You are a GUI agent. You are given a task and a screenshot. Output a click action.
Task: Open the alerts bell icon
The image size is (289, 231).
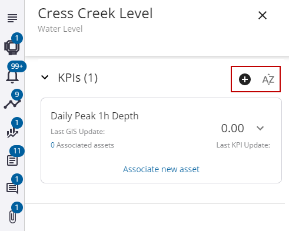click(12, 76)
